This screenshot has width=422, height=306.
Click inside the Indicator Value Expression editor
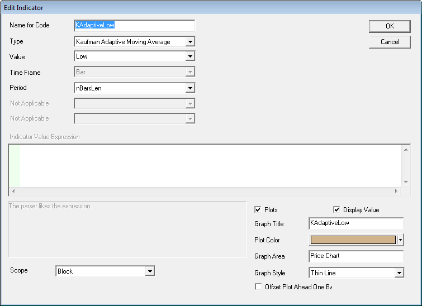(x=207, y=165)
